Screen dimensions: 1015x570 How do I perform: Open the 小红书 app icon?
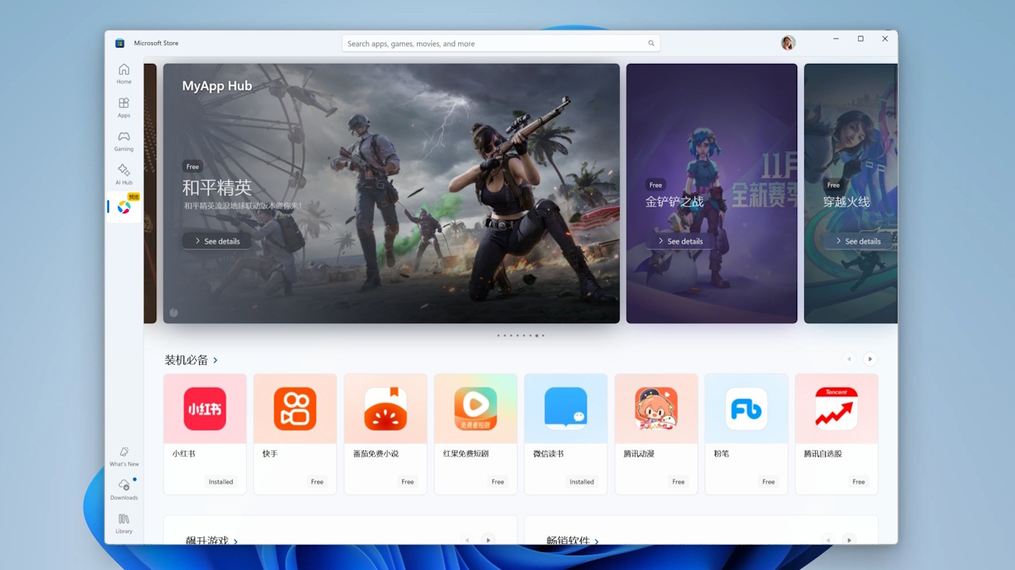click(x=205, y=409)
